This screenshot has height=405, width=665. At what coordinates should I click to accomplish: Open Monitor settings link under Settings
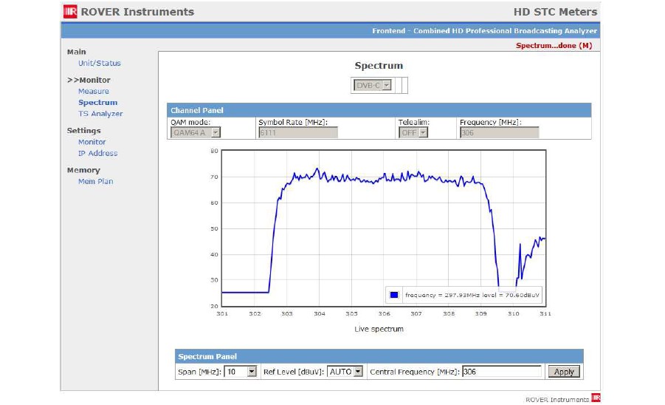(92, 142)
